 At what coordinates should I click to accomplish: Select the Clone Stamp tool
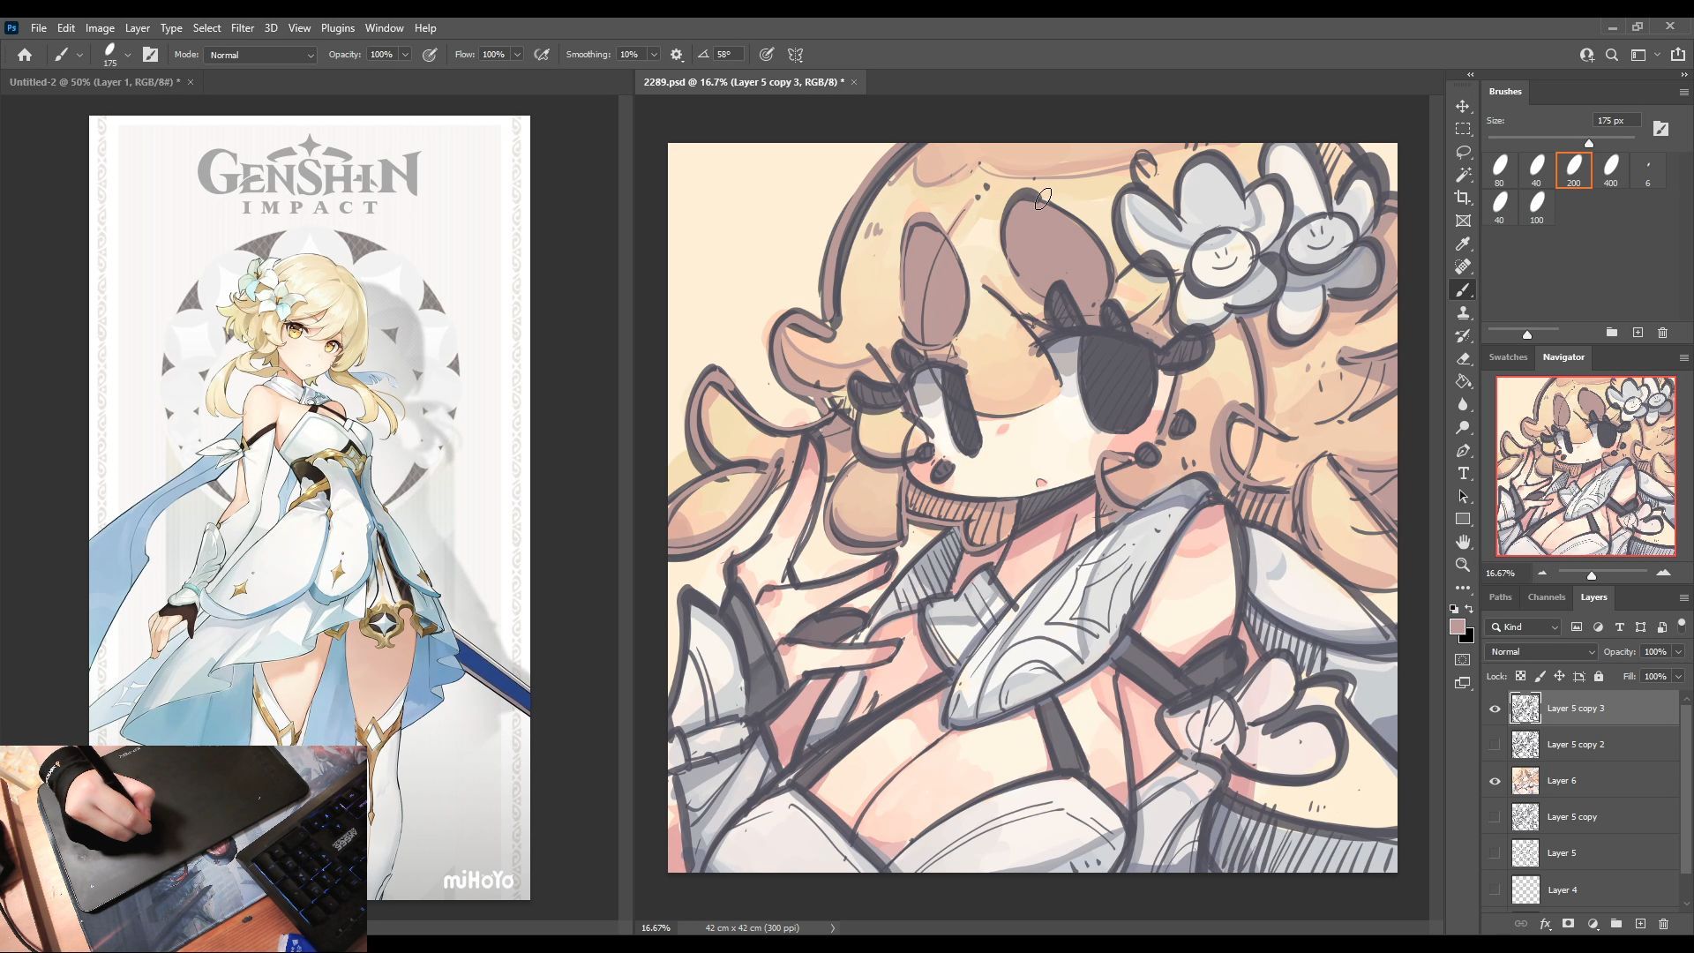1463,312
